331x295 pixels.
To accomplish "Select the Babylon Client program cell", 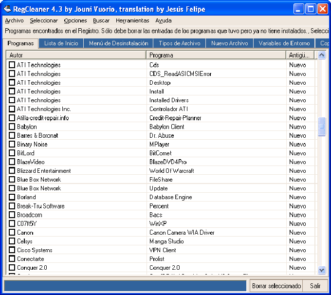I will pos(167,127).
